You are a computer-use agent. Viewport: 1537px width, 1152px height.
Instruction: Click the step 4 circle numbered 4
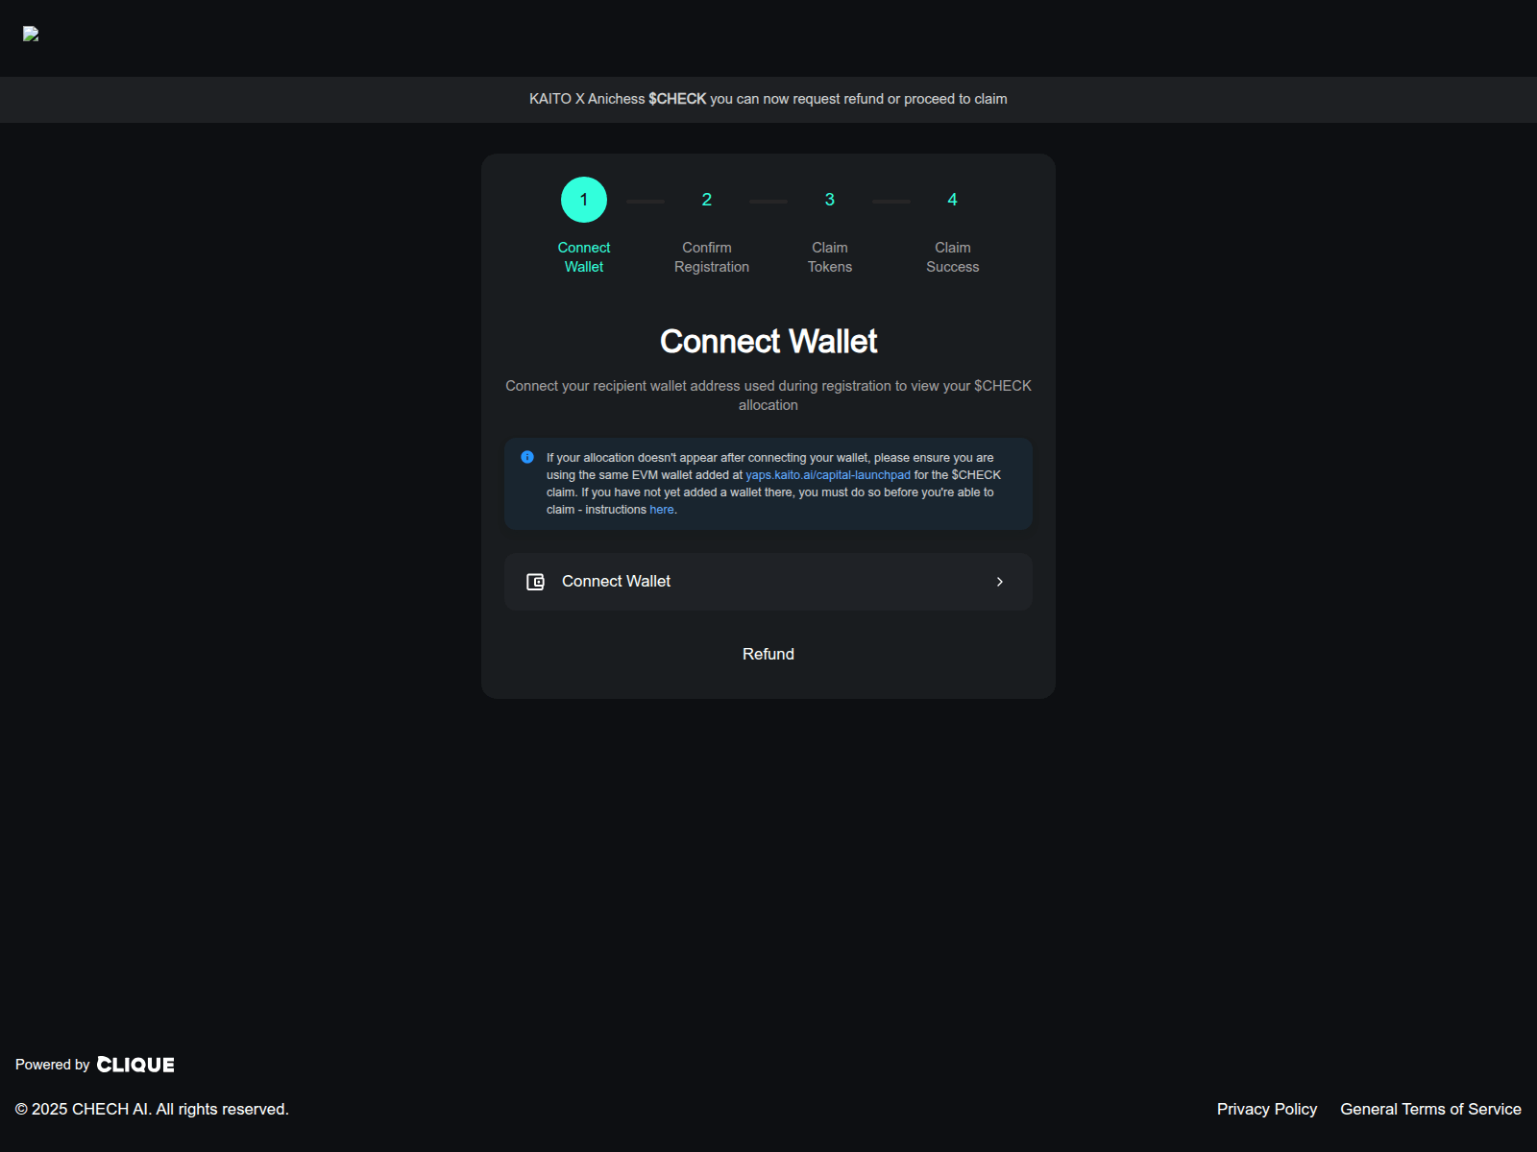pos(952,200)
